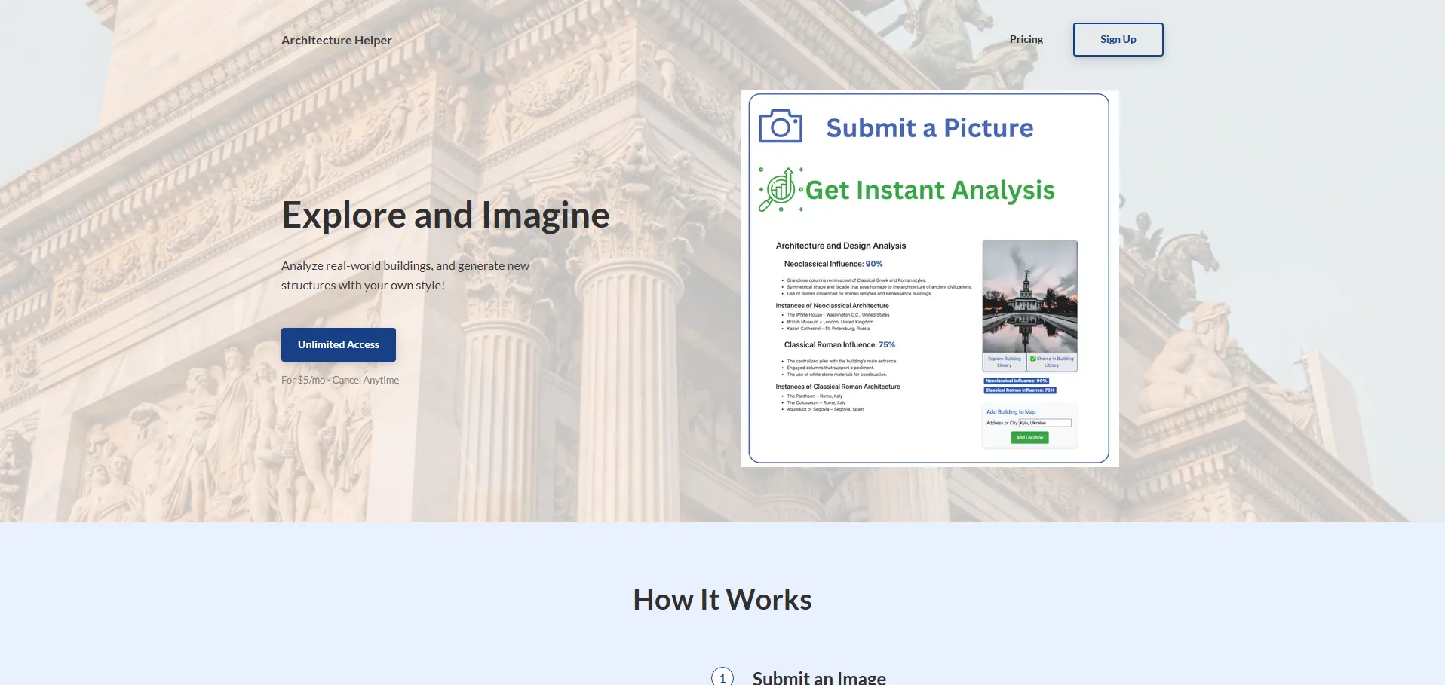Click the Unlimited Access button
This screenshot has height=685, width=1445.
point(338,344)
